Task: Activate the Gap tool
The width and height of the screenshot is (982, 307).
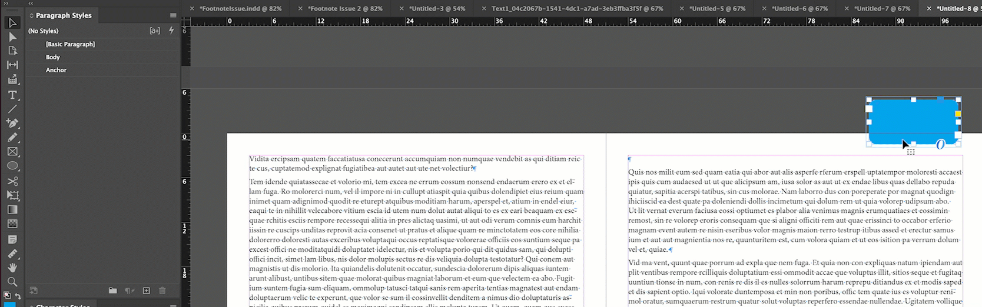Action: point(12,65)
